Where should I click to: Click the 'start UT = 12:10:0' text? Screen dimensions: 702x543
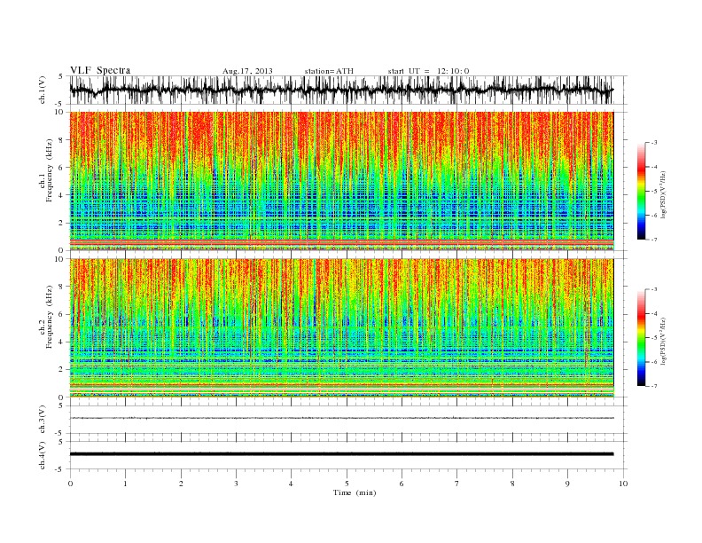(x=428, y=71)
